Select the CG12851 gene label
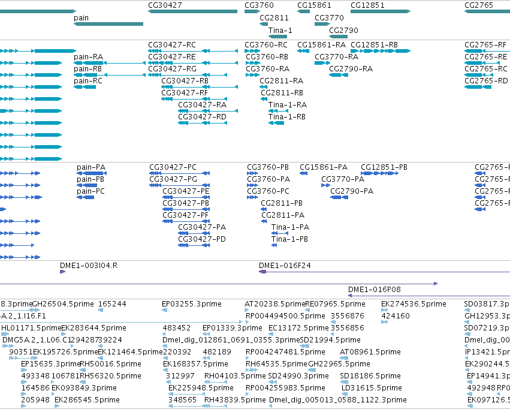 (x=367, y=5)
